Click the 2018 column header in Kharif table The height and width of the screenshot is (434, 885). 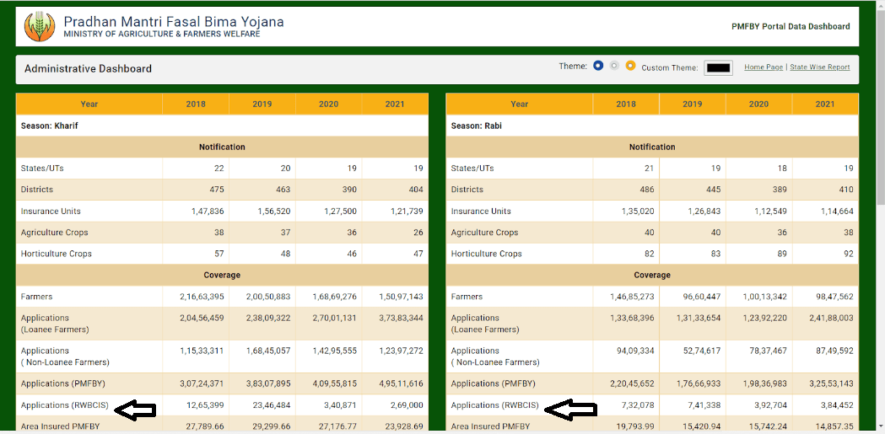[x=196, y=104]
